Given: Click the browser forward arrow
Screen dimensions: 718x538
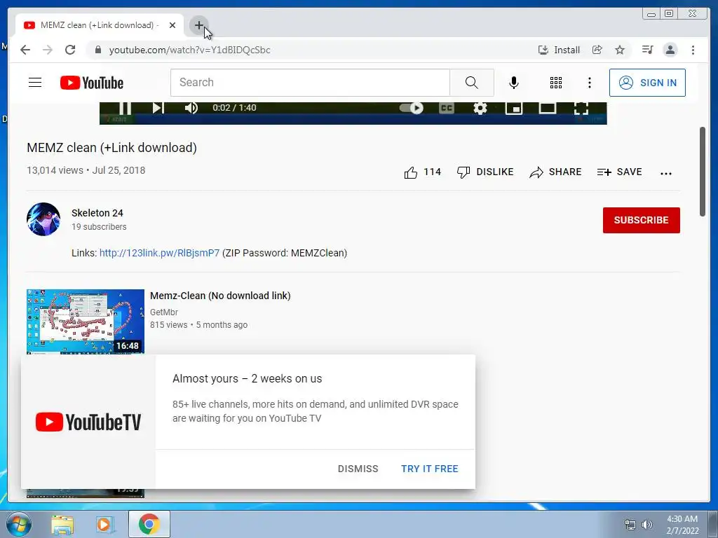Looking at the screenshot, I should pyautogui.click(x=48, y=50).
